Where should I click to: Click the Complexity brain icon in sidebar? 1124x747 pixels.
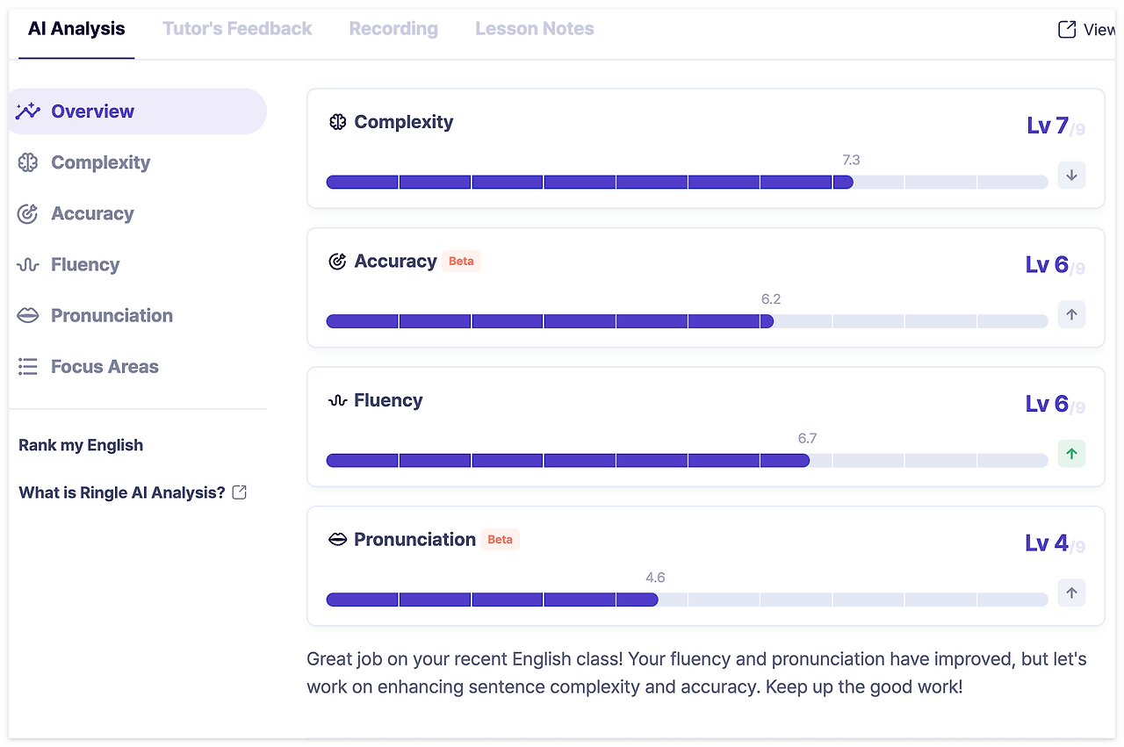tap(28, 162)
